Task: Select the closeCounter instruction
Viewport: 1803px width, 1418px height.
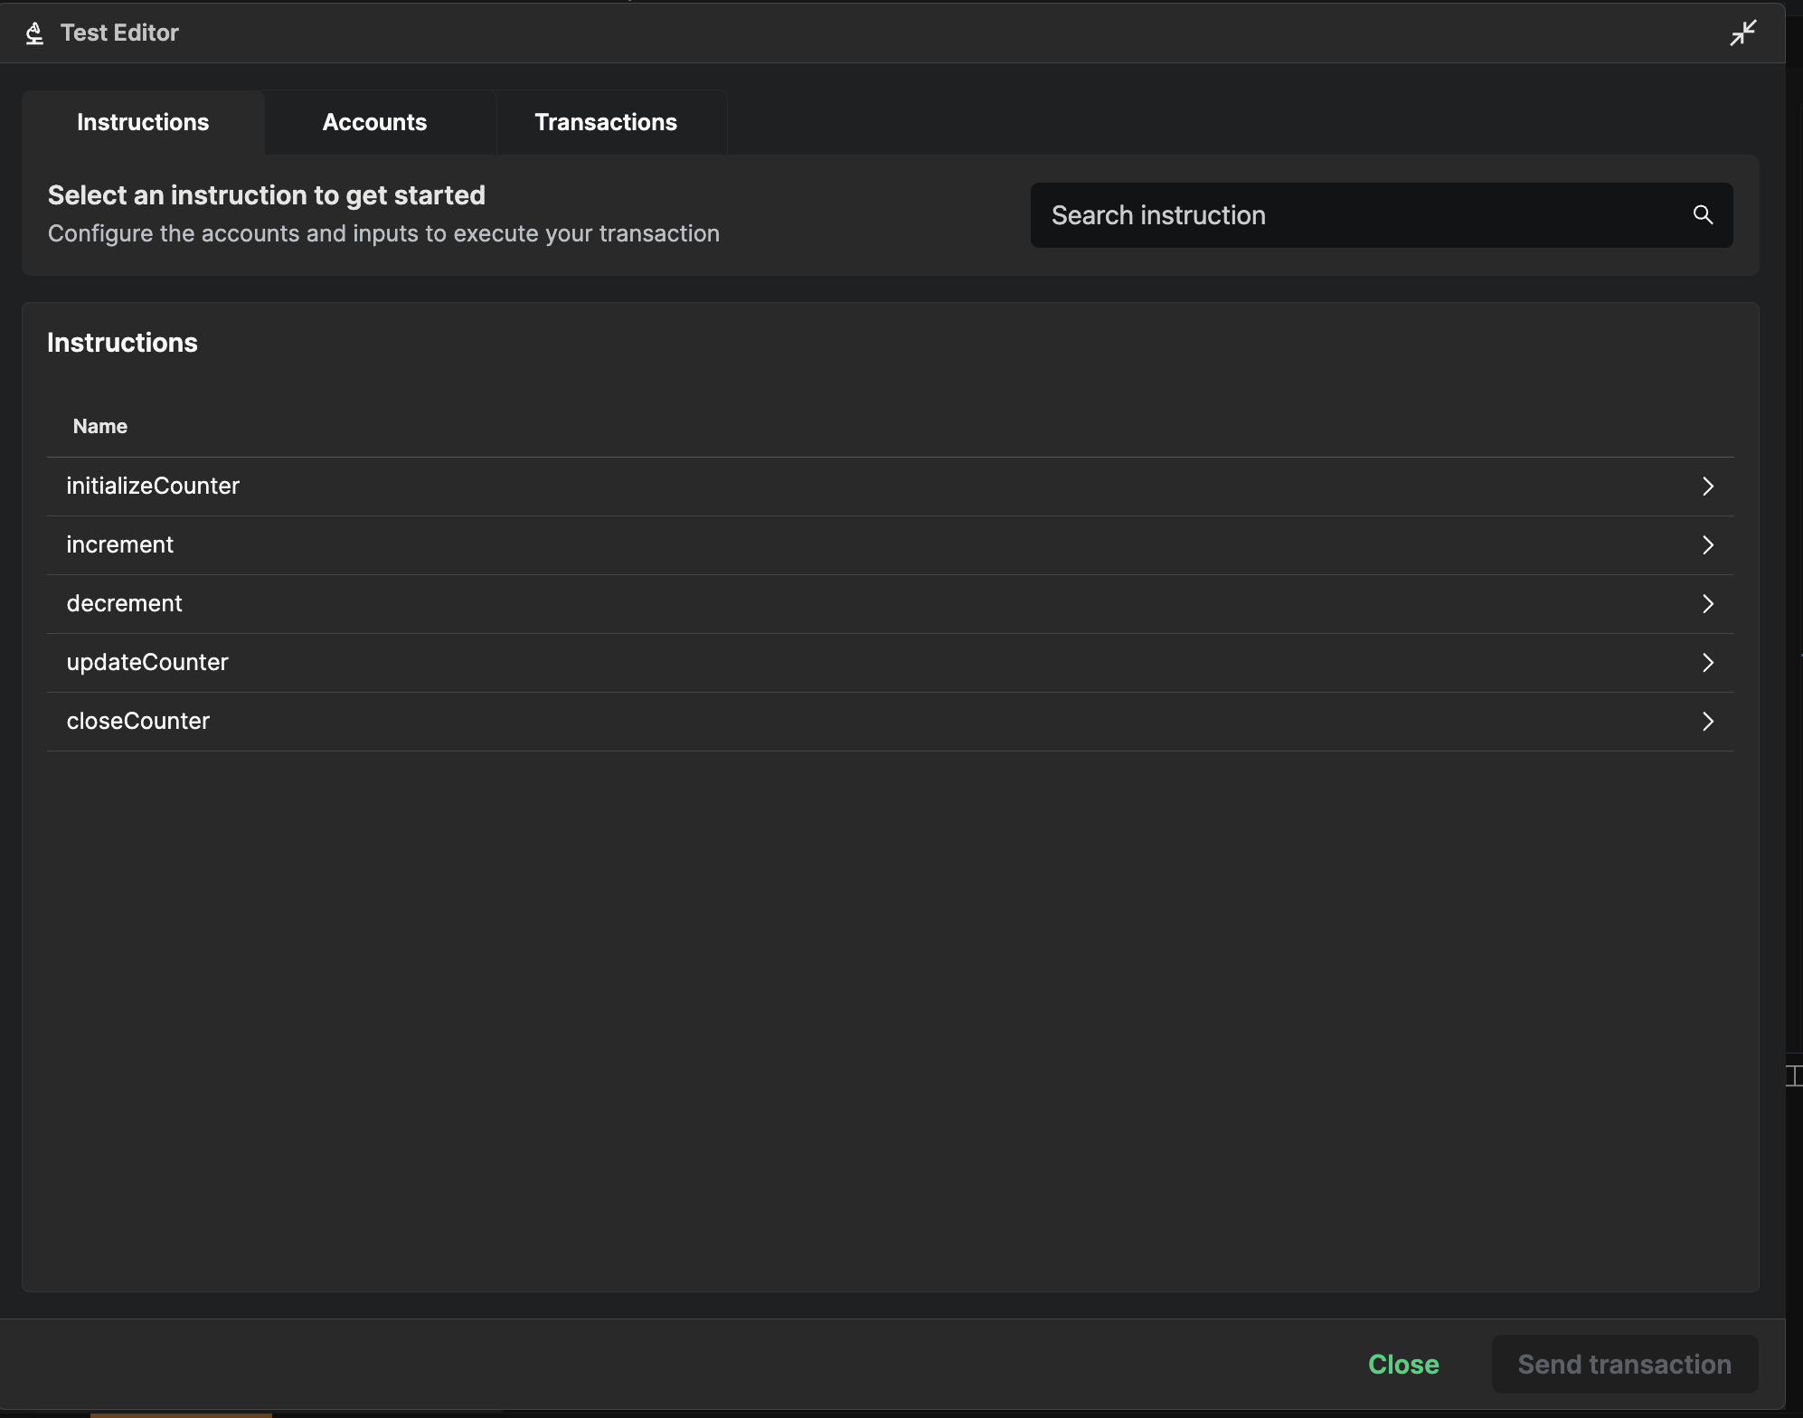Action: coord(137,721)
